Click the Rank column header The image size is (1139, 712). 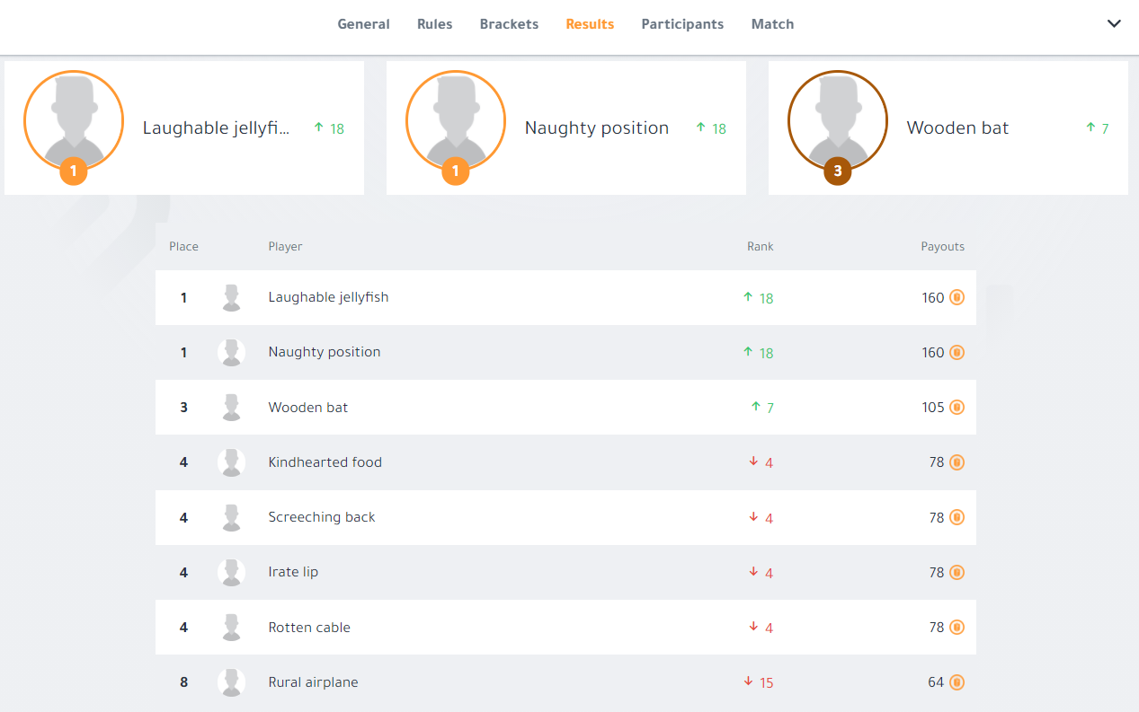pyautogui.click(x=760, y=247)
